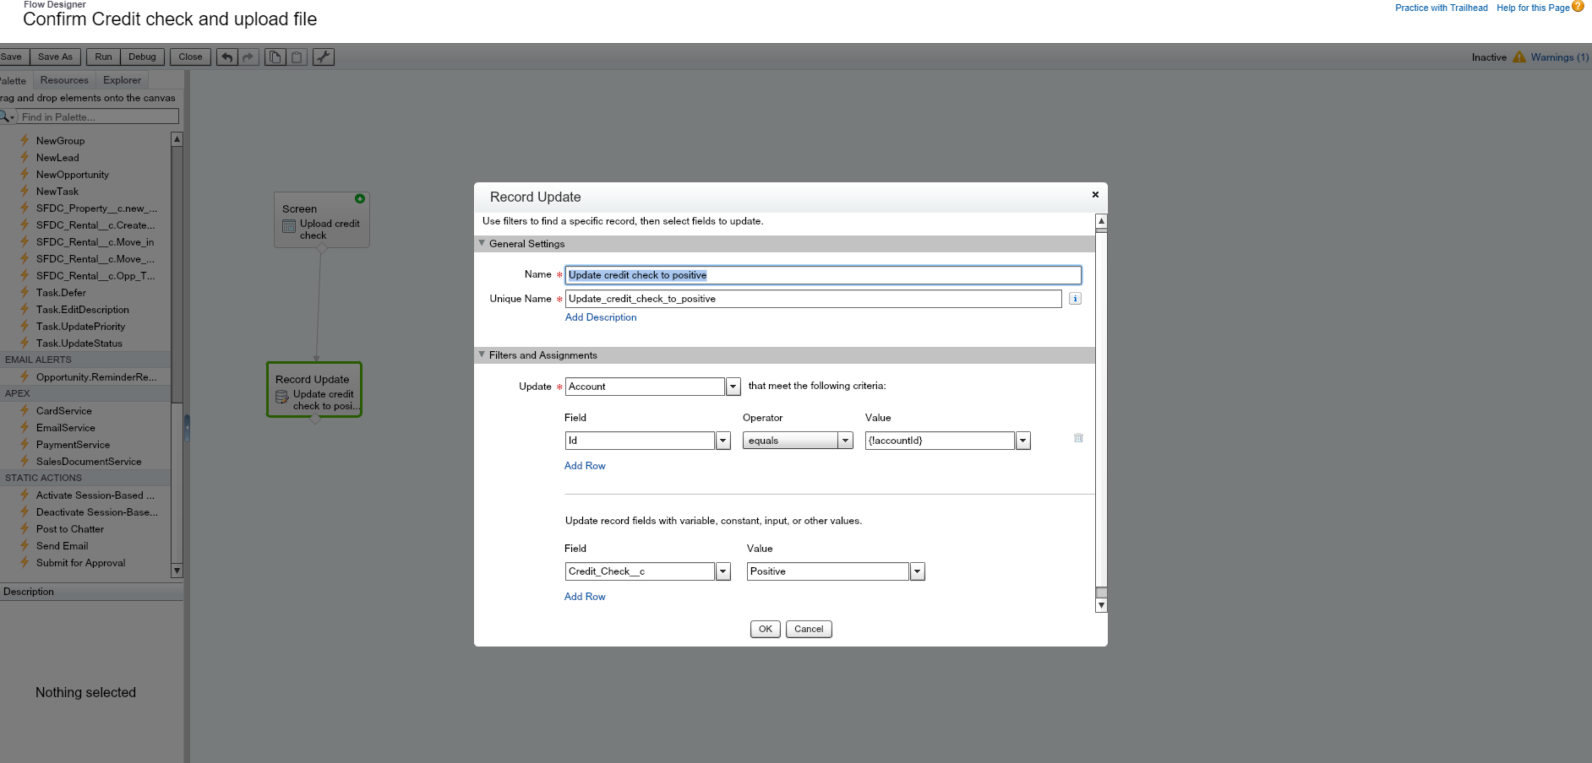Click the lightning icon next to NewOpportunity
Screen dimensions: 1592x763
(x=25, y=174)
